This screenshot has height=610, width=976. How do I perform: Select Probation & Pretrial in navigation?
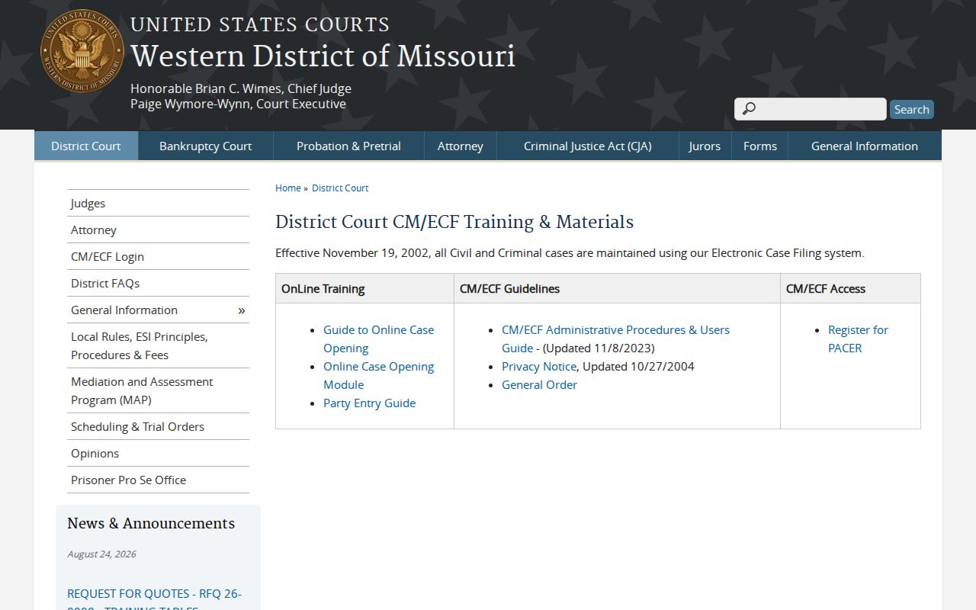[348, 146]
